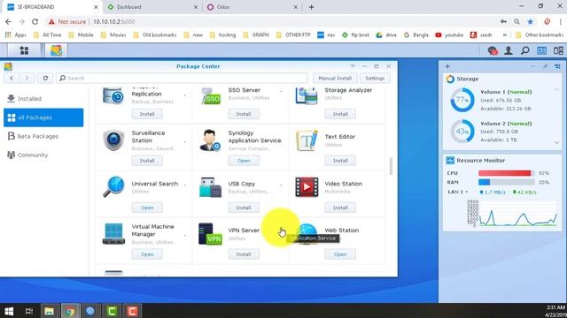Open the DSM main menu grid icon
Viewport: 567px width, 318px height.
coord(24,50)
